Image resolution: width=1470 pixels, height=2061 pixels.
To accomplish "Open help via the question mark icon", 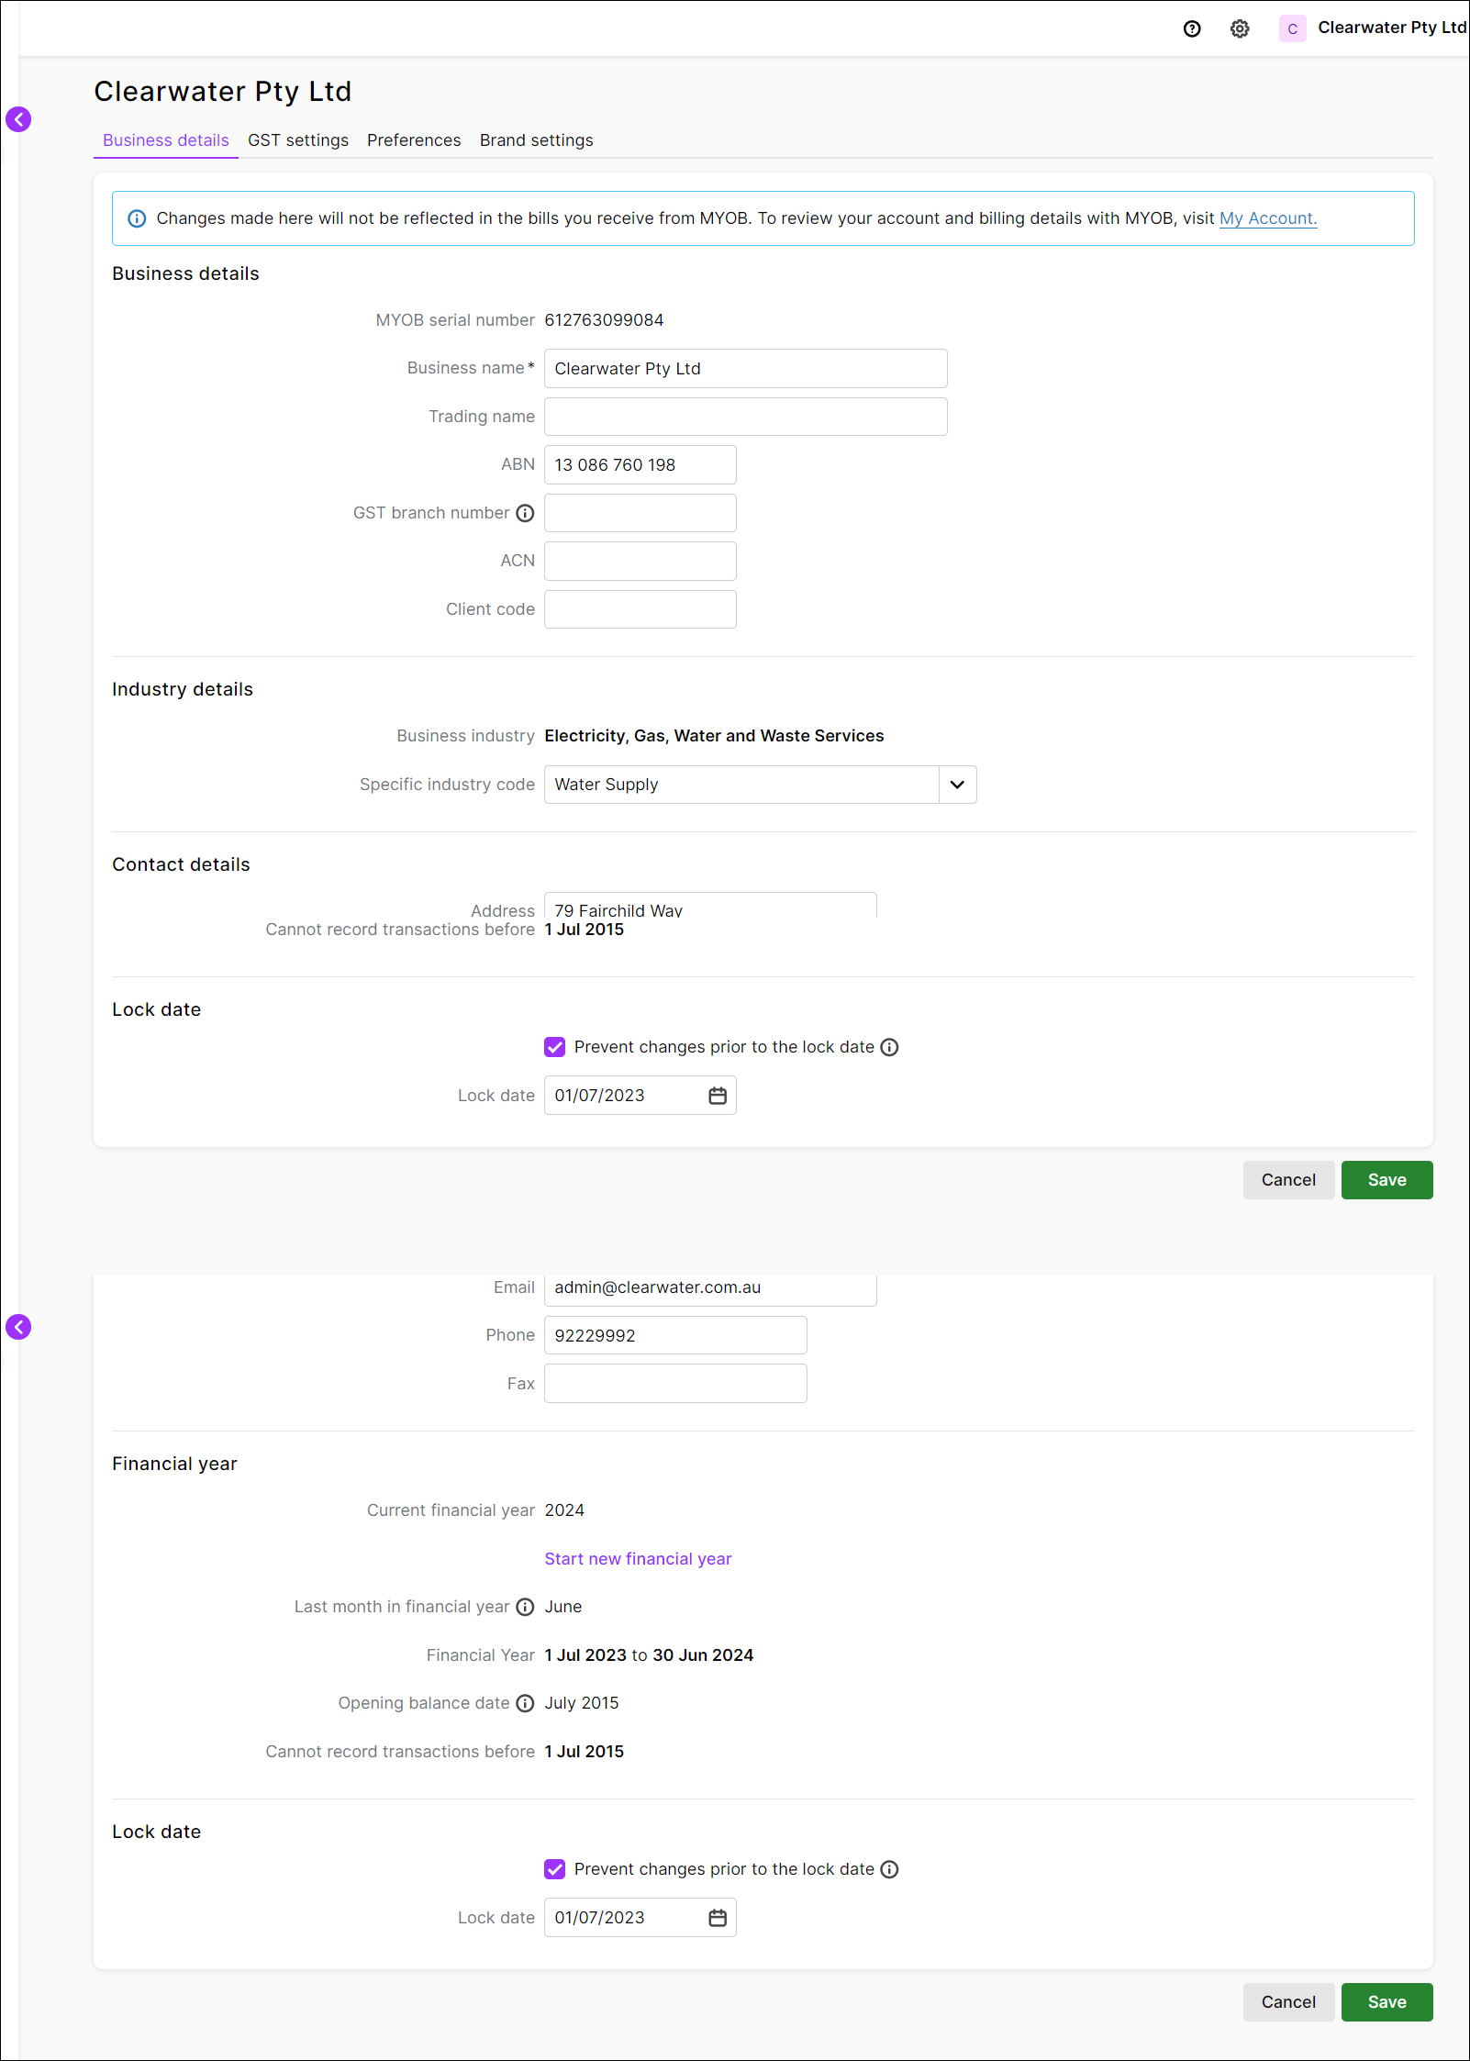I will point(1192,28).
